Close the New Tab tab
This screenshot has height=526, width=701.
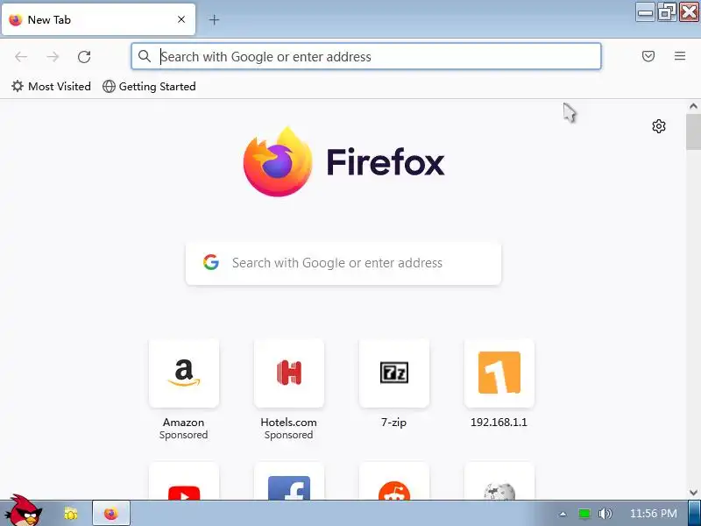tap(181, 19)
